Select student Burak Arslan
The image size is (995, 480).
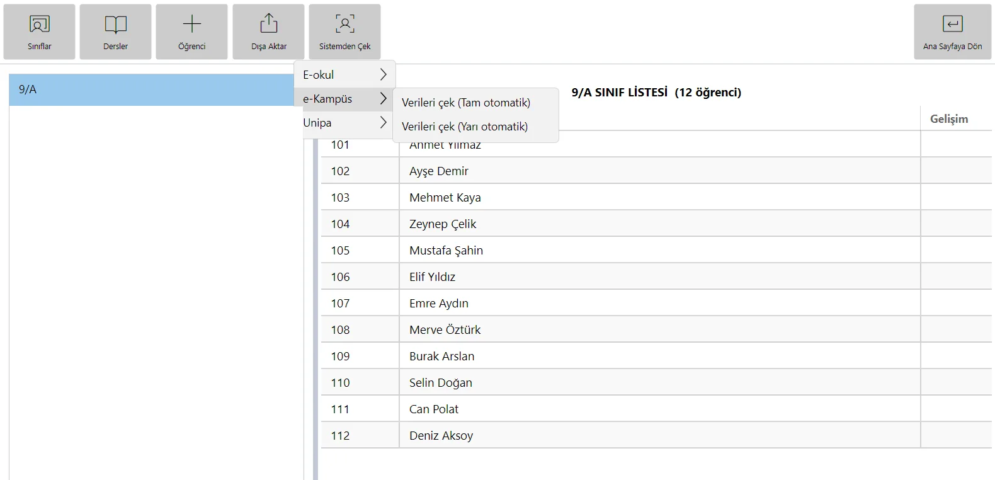[442, 356]
